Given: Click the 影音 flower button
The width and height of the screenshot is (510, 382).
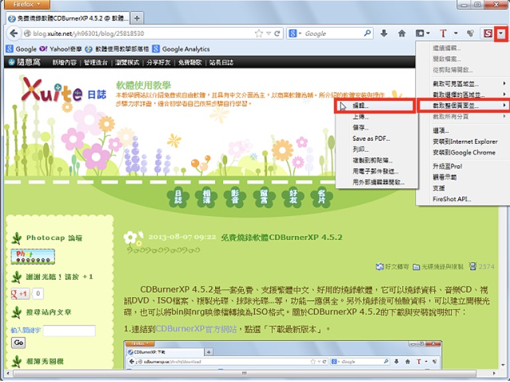Looking at the screenshot, I should tap(235, 197).
